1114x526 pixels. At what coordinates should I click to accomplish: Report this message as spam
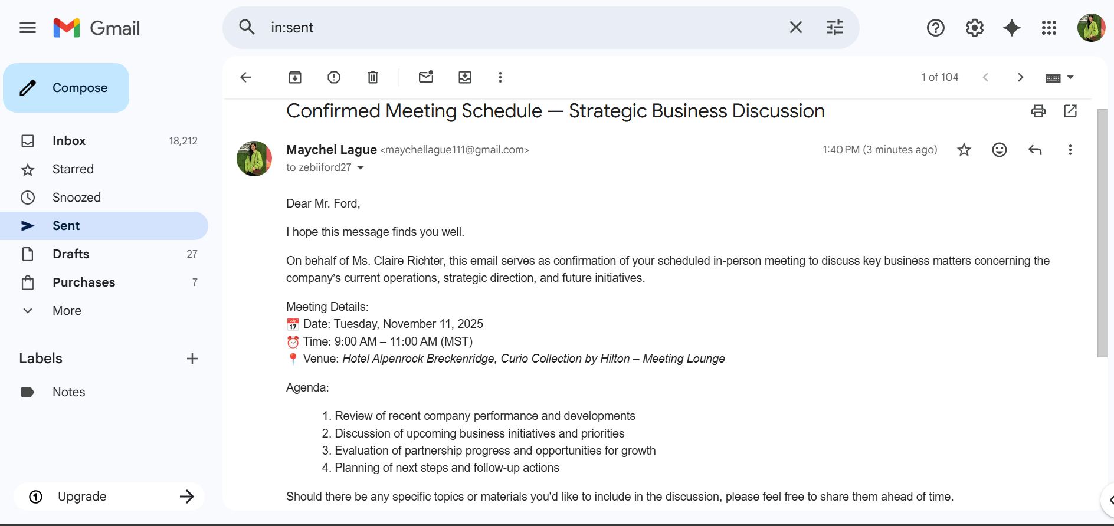(x=334, y=77)
